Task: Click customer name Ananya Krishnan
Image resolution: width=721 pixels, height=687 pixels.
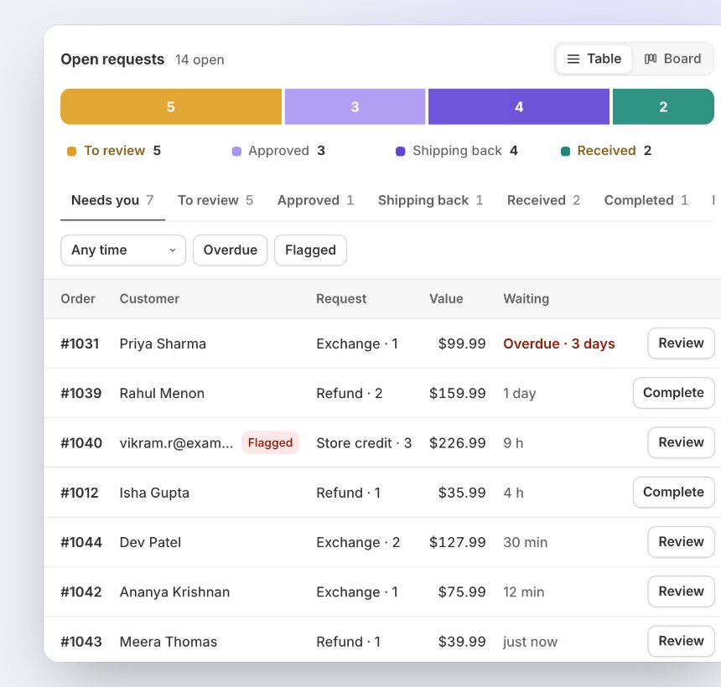Action: tap(174, 591)
